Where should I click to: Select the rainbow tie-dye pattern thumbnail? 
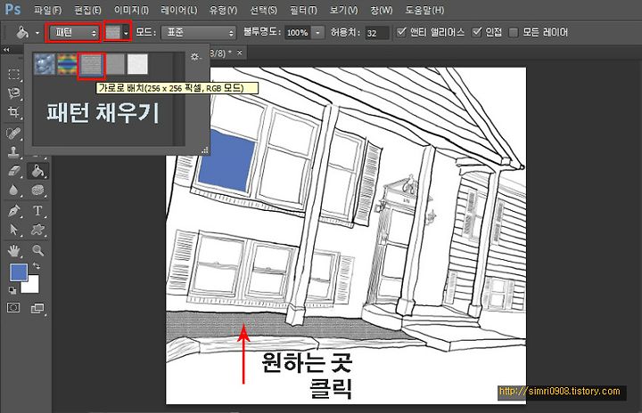pyautogui.click(x=67, y=64)
